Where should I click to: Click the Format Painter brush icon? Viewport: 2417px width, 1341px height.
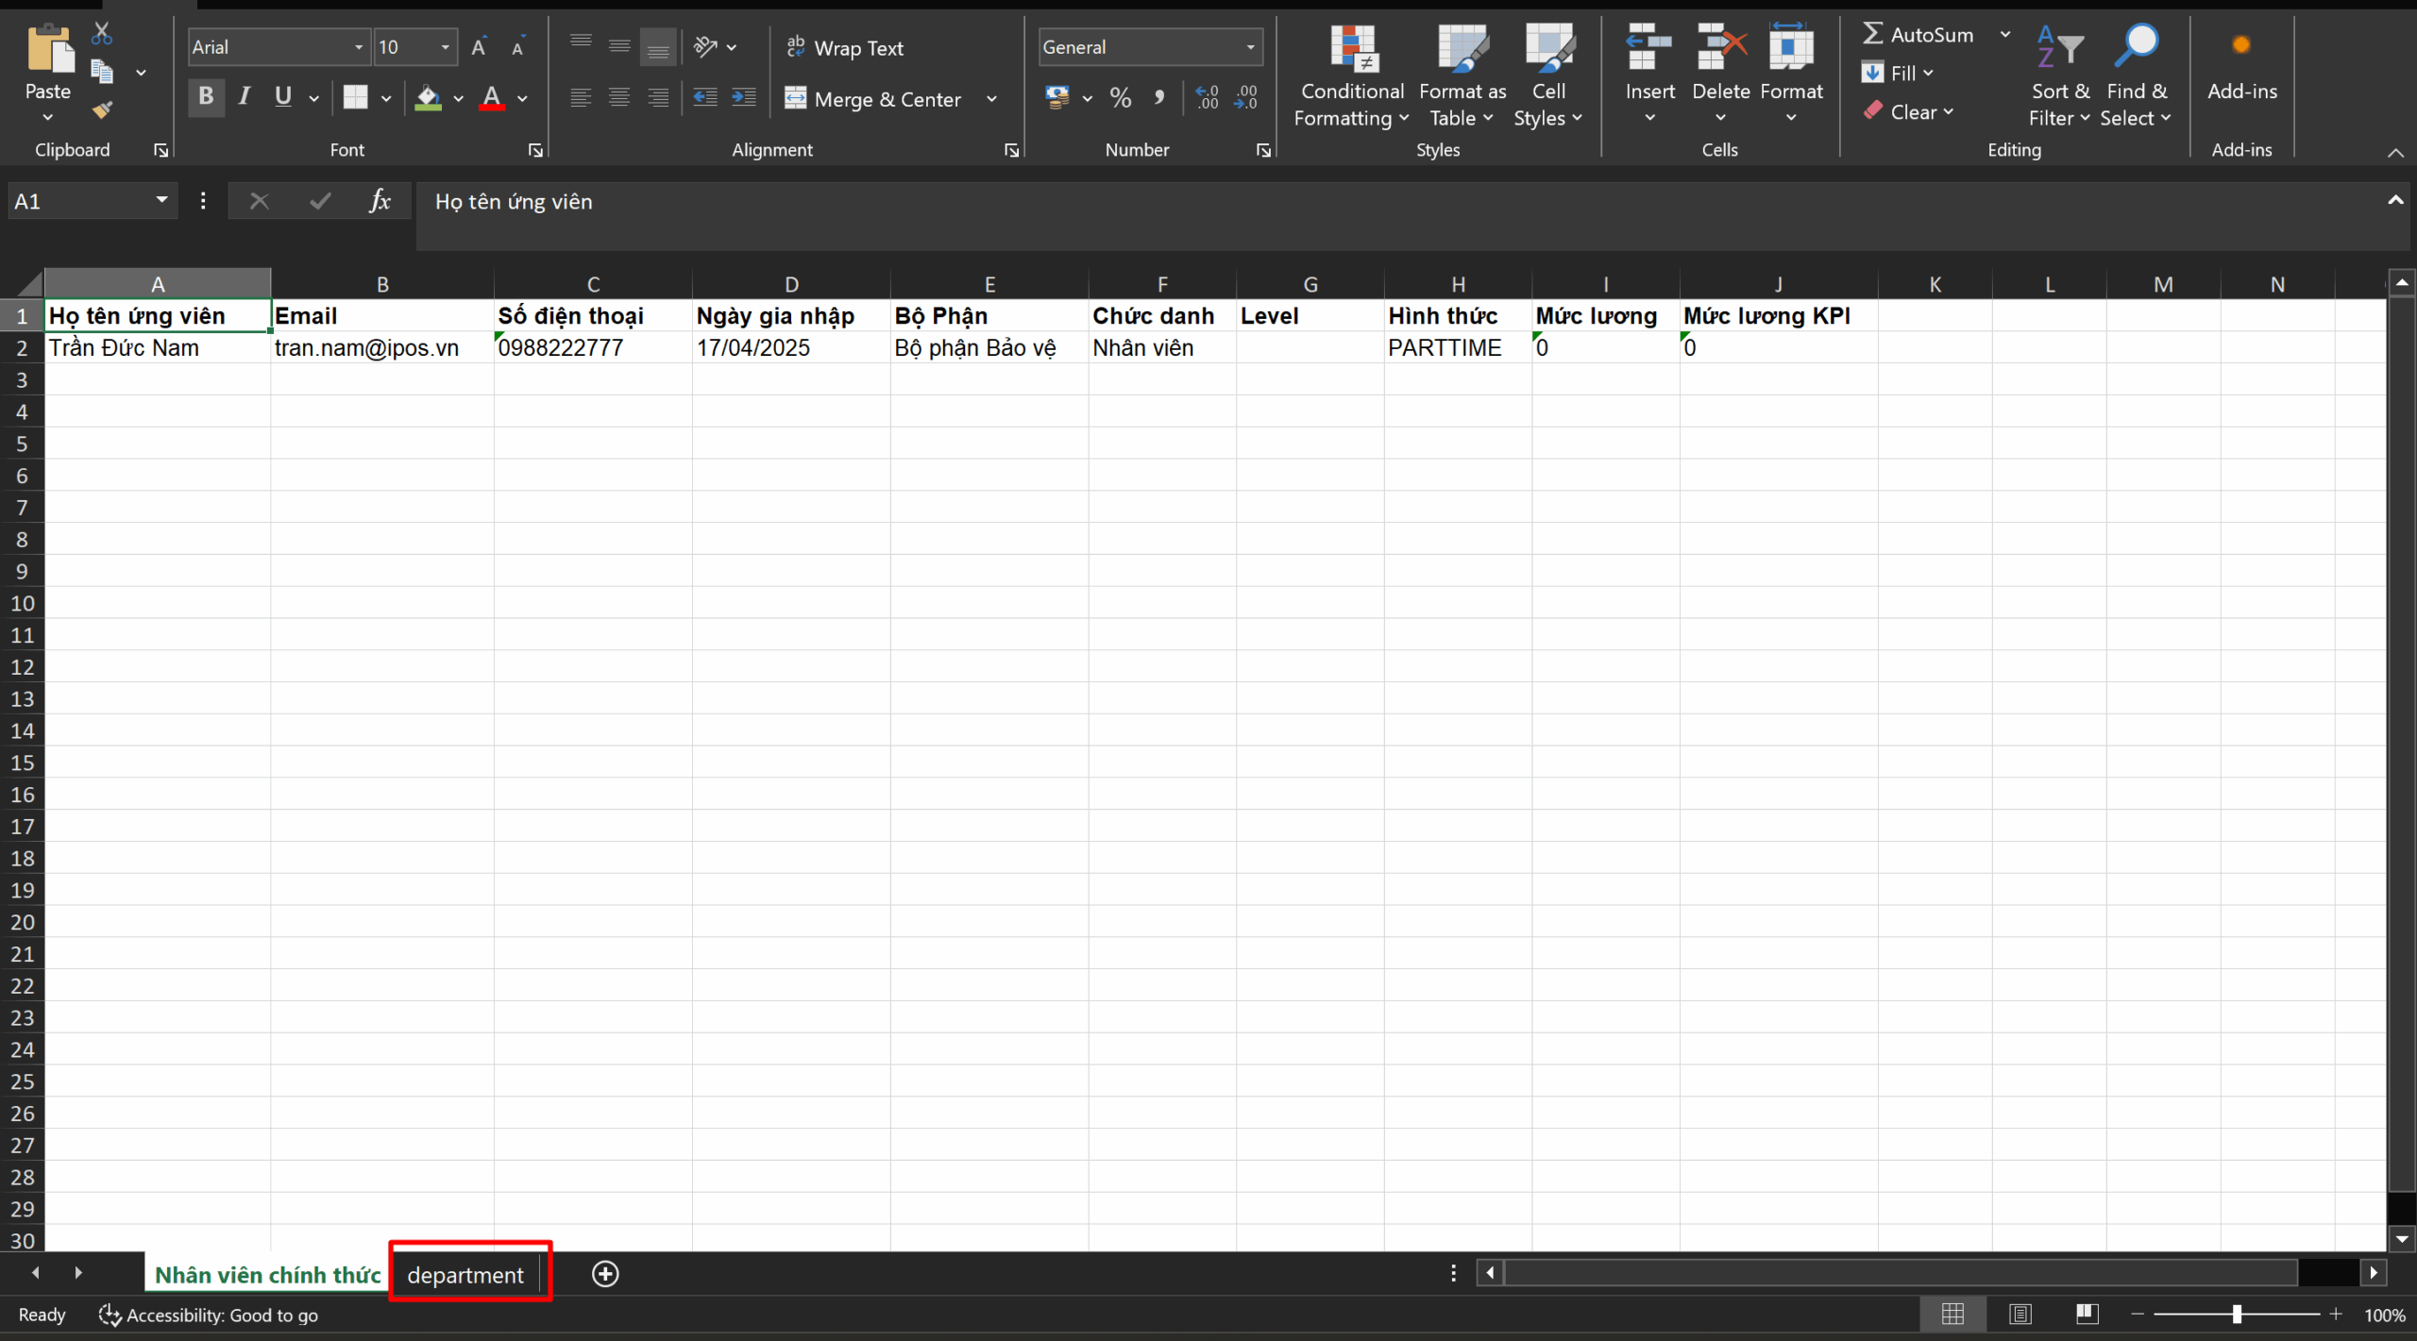[x=102, y=110]
